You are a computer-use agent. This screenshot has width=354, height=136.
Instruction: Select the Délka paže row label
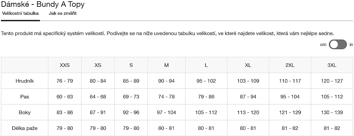click(24, 128)
